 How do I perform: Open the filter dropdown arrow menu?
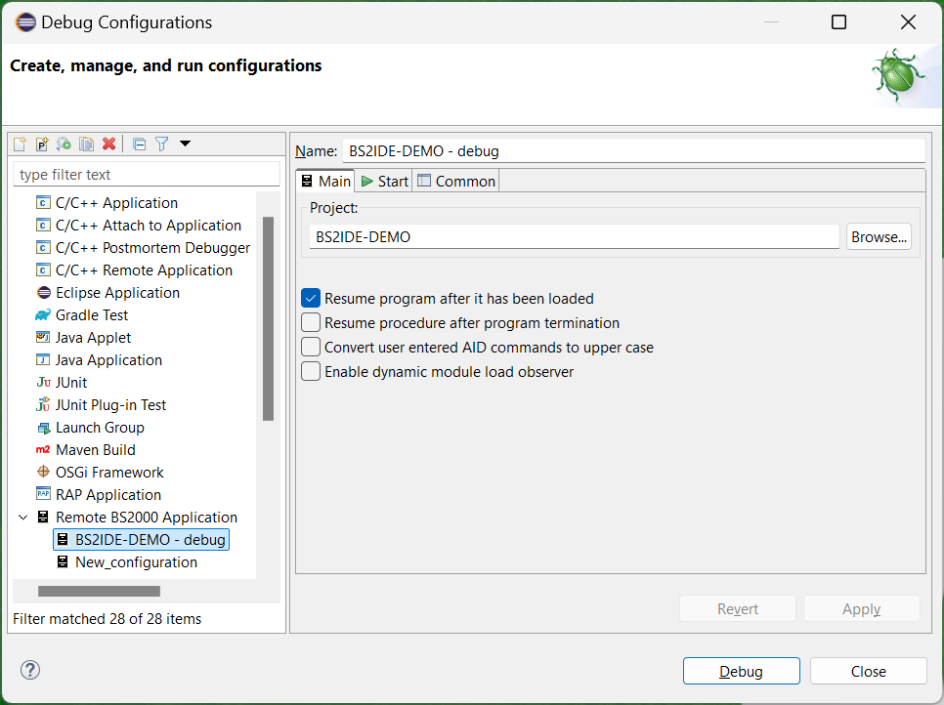pos(185,145)
